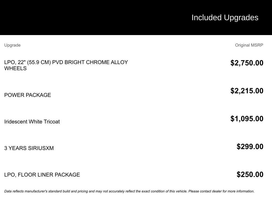Click the $299.00 SiriusXM price
Viewport: 272px width, 204px height.
(250, 147)
